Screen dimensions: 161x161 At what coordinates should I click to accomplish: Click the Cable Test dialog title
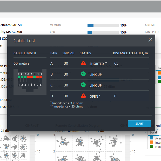click(24, 41)
